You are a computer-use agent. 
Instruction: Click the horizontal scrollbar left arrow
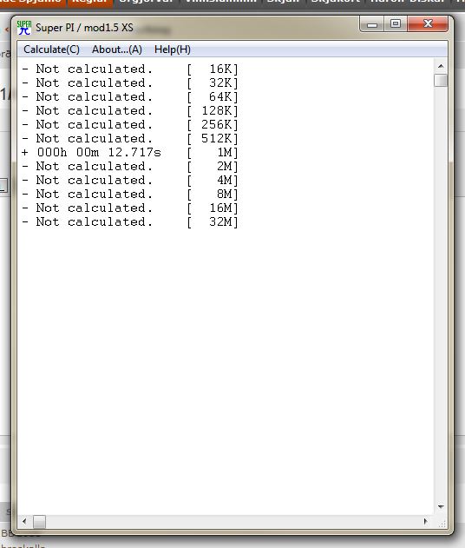pos(24,521)
